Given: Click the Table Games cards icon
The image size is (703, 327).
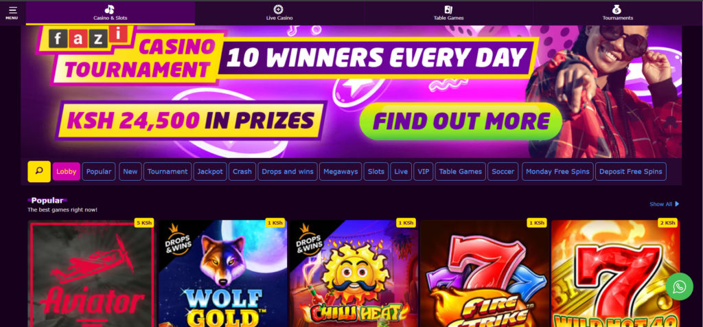Looking at the screenshot, I should click(x=448, y=10).
